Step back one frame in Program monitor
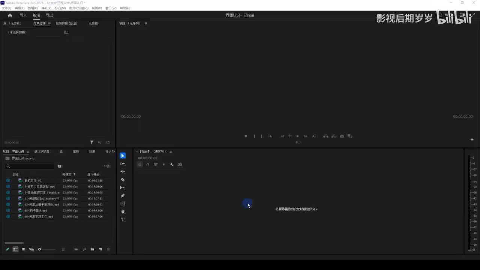 pyautogui.click(x=282, y=136)
